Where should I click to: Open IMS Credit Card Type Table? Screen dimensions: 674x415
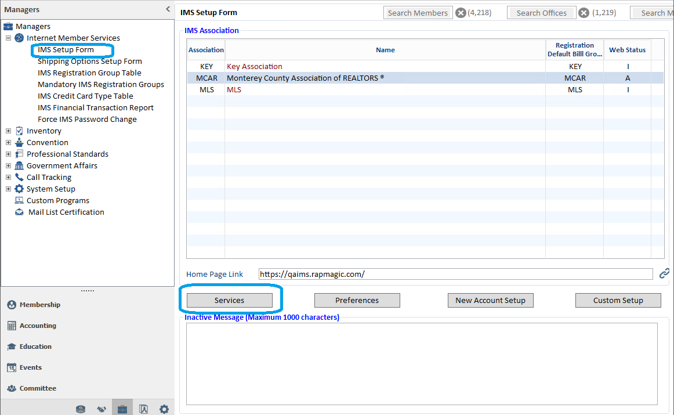click(x=85, y=96)
